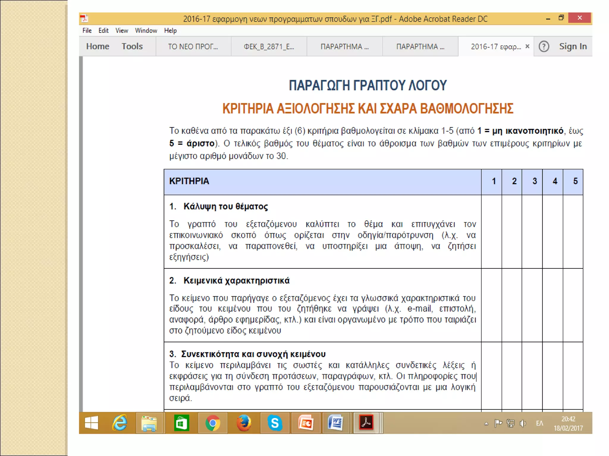609x456 pixels.
Task: Open the Tools view
Action: [132, 46]
